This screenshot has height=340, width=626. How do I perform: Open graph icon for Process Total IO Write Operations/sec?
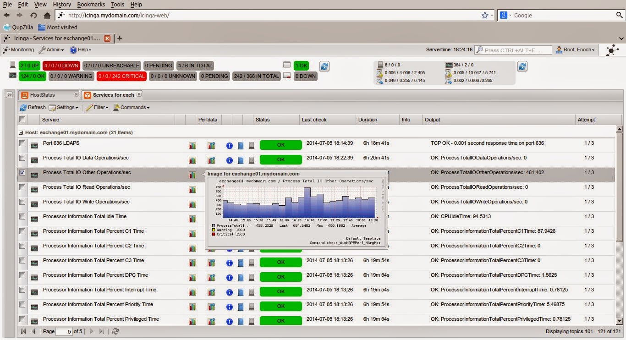192,204
